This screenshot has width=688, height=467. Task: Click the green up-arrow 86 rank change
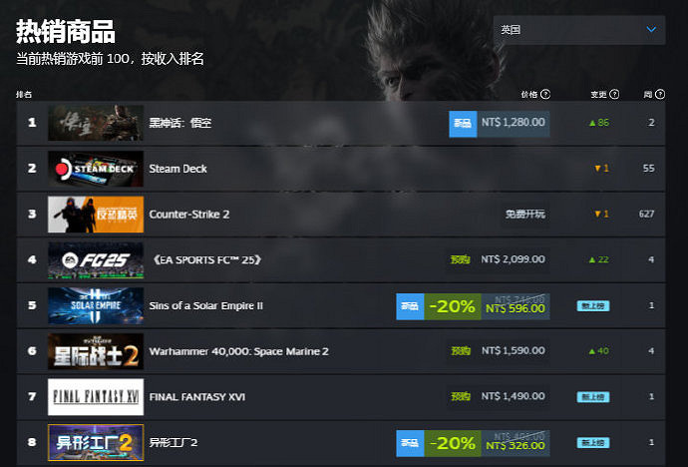[x=599, y=123]
